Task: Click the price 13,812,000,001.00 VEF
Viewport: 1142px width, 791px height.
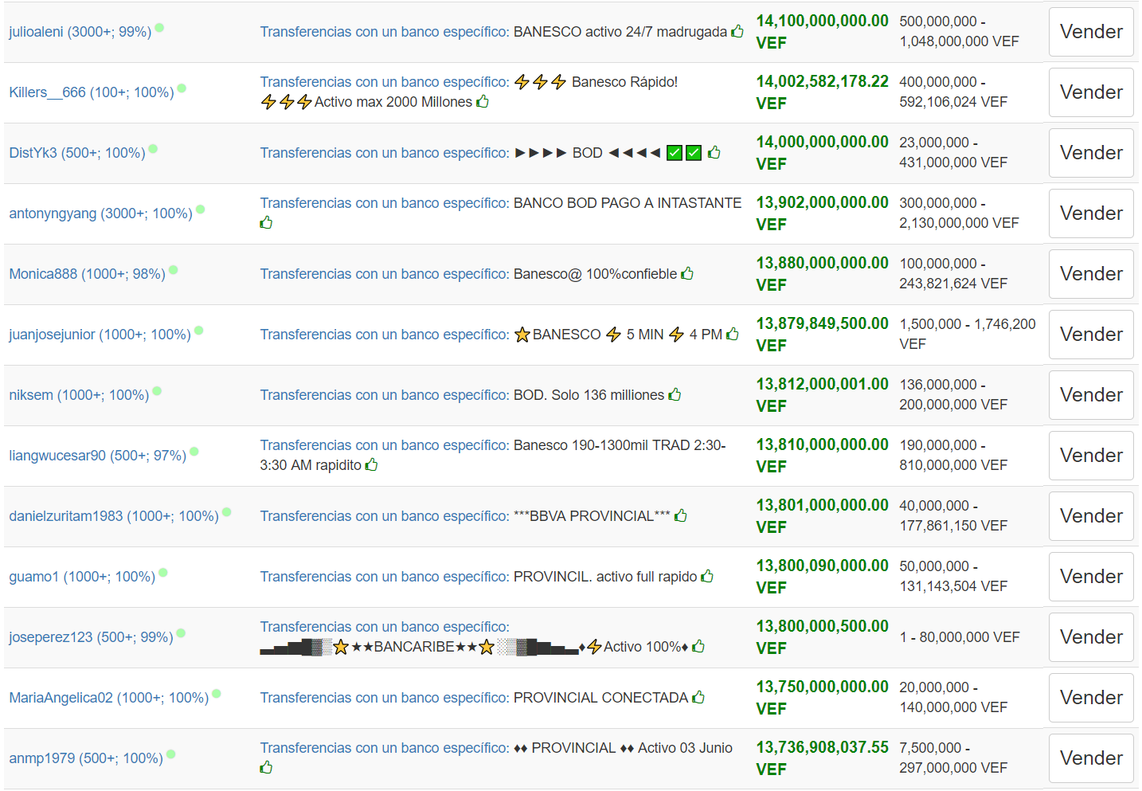Action: tap(822, 395)
